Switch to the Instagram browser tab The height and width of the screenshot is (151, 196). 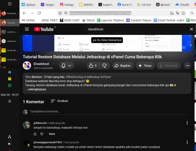[67, 5]
